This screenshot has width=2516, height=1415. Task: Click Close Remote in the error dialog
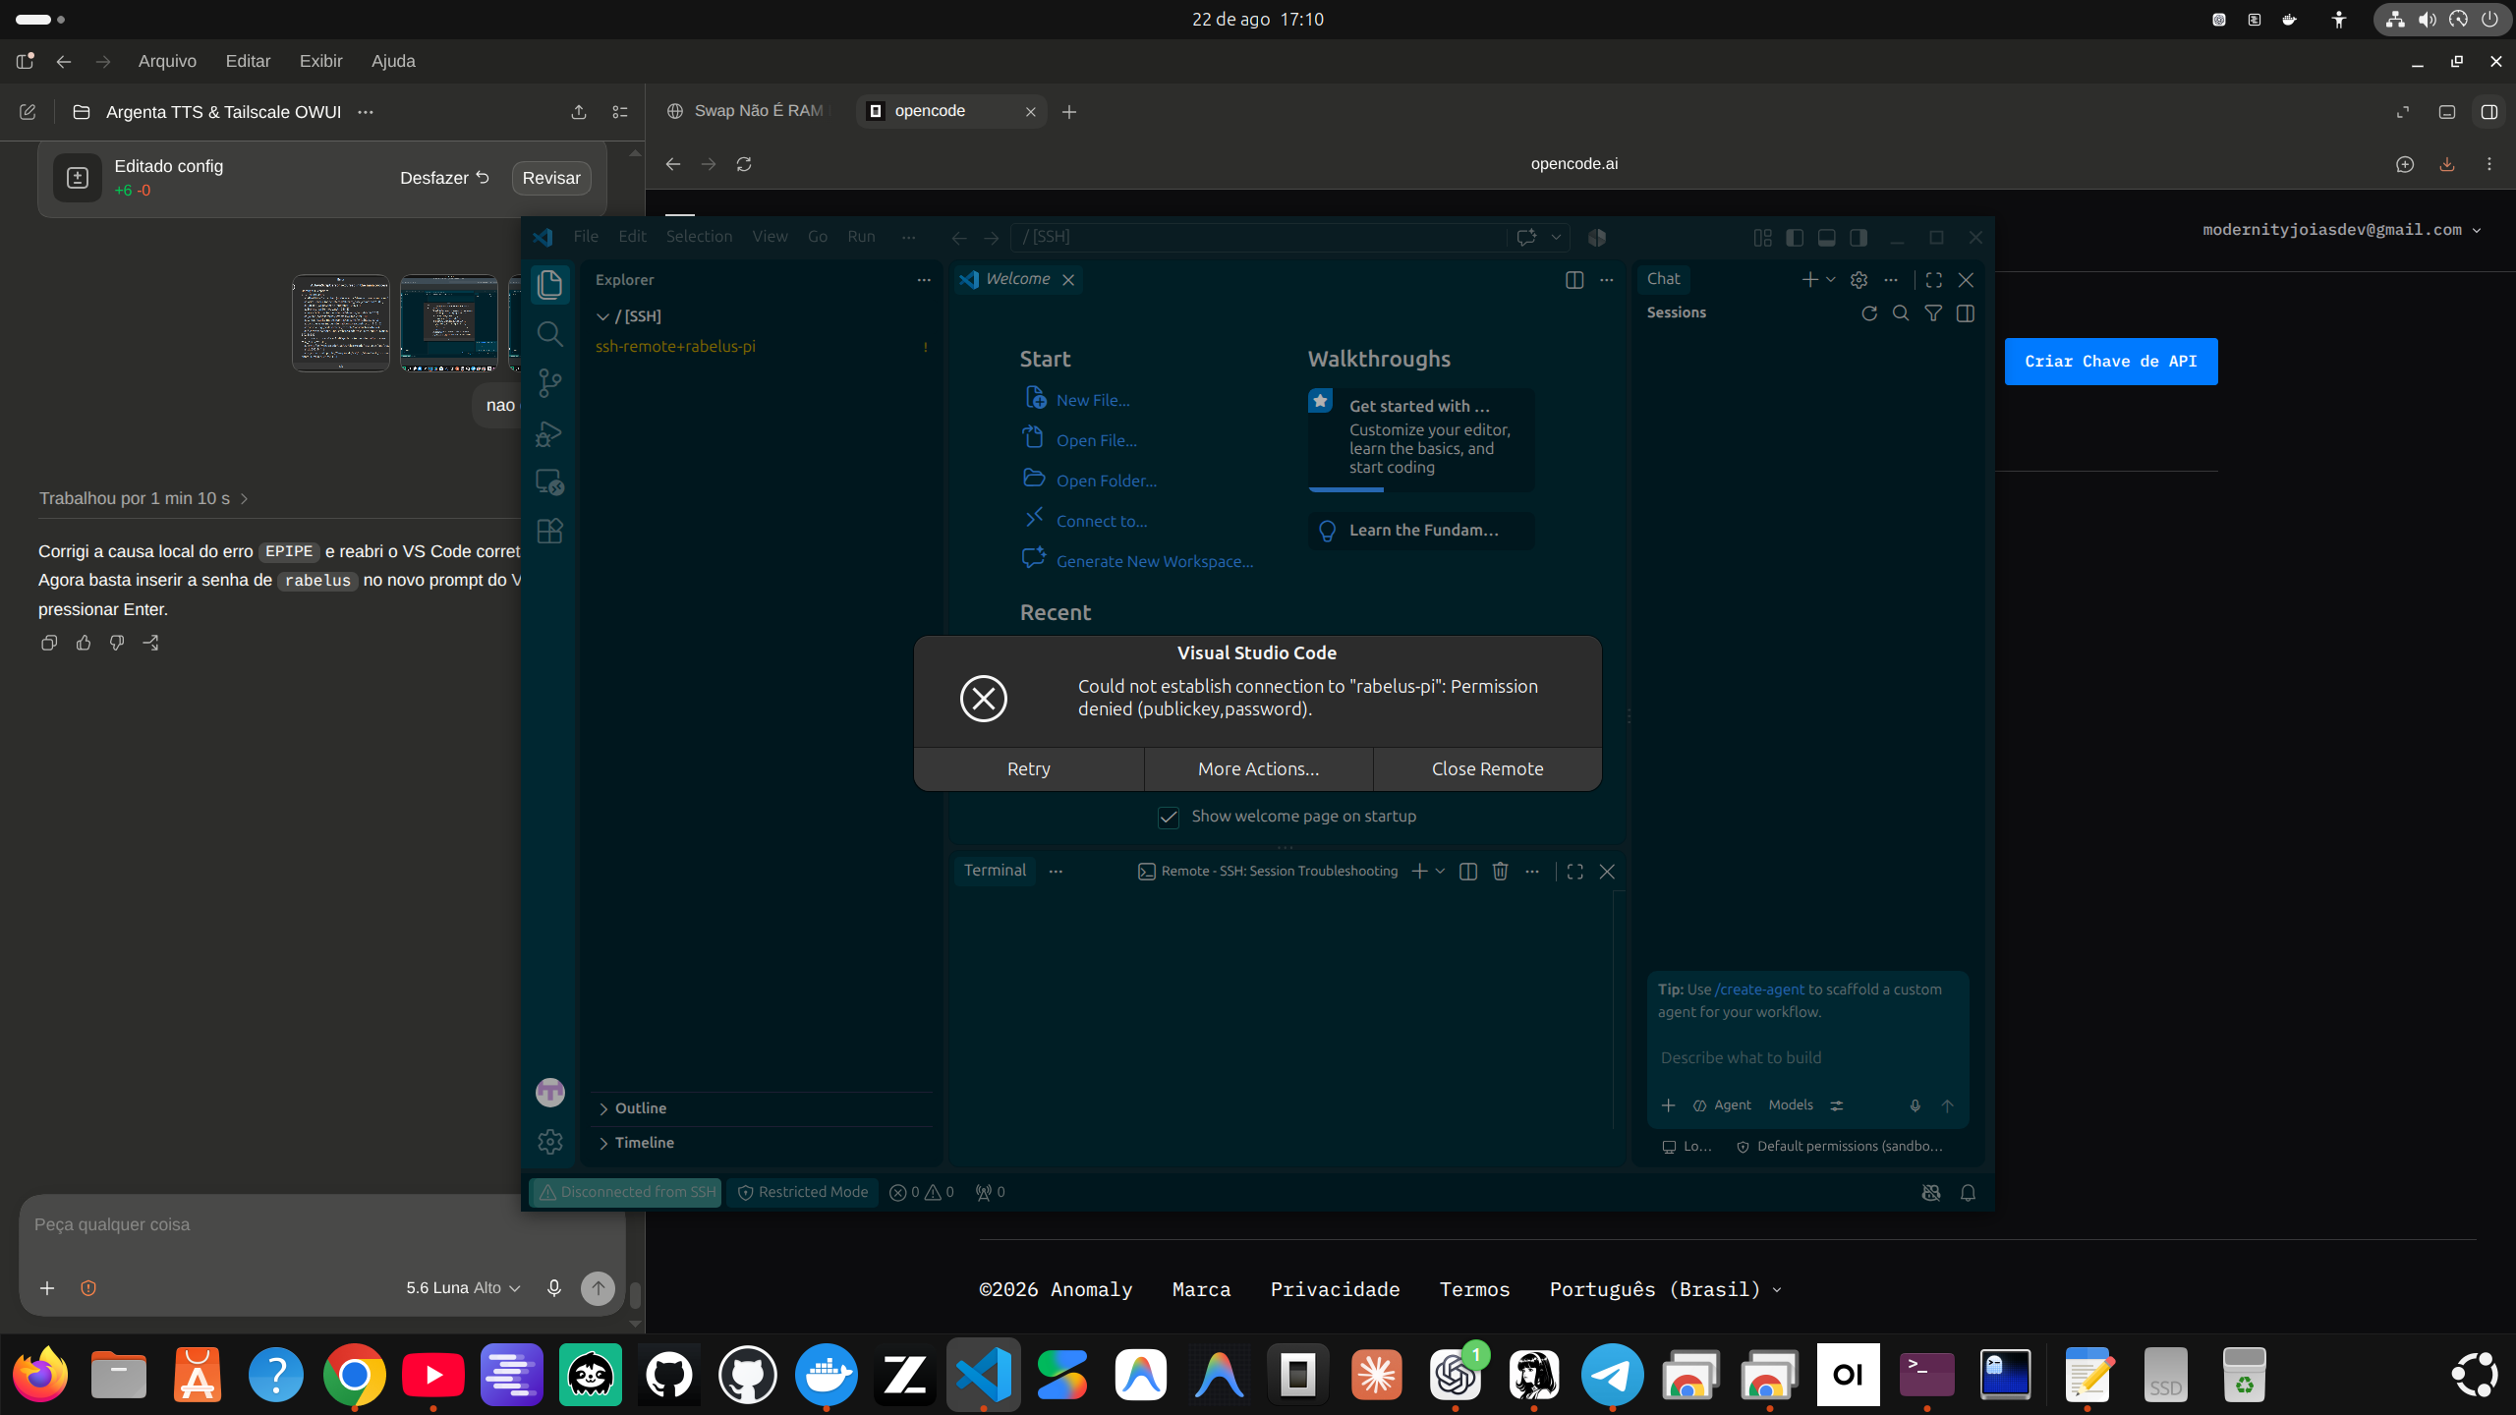1488,769
